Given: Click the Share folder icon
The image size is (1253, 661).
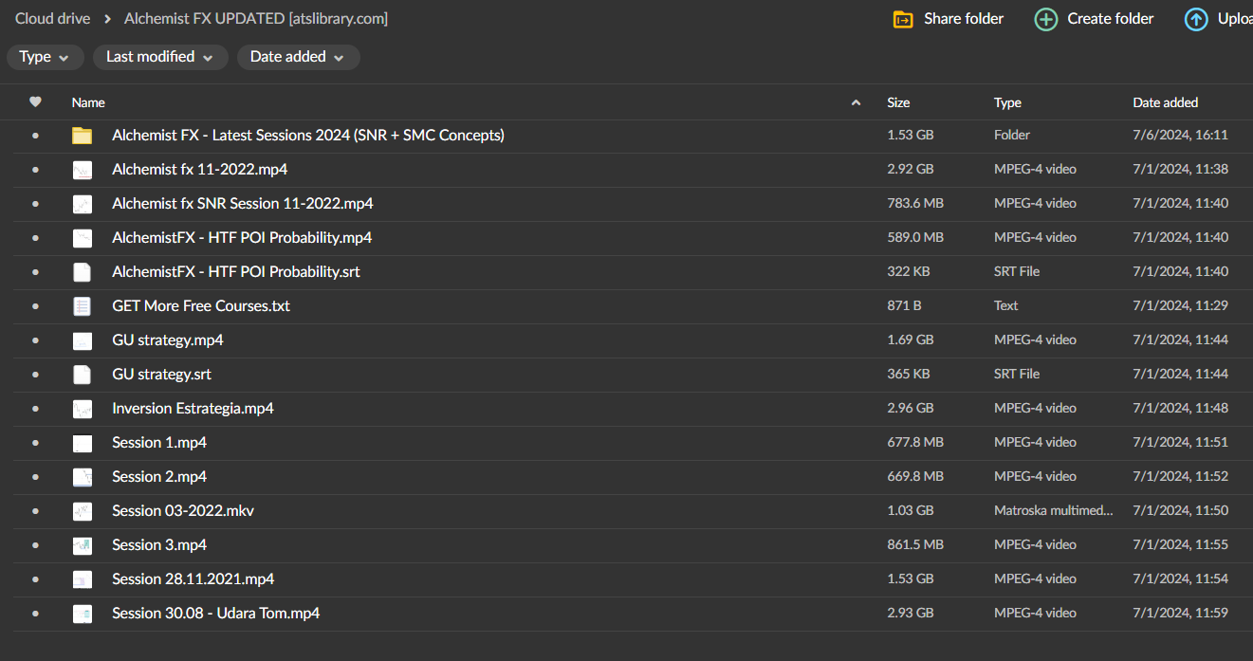Looking at the screenshot, I should click(903, 19).
